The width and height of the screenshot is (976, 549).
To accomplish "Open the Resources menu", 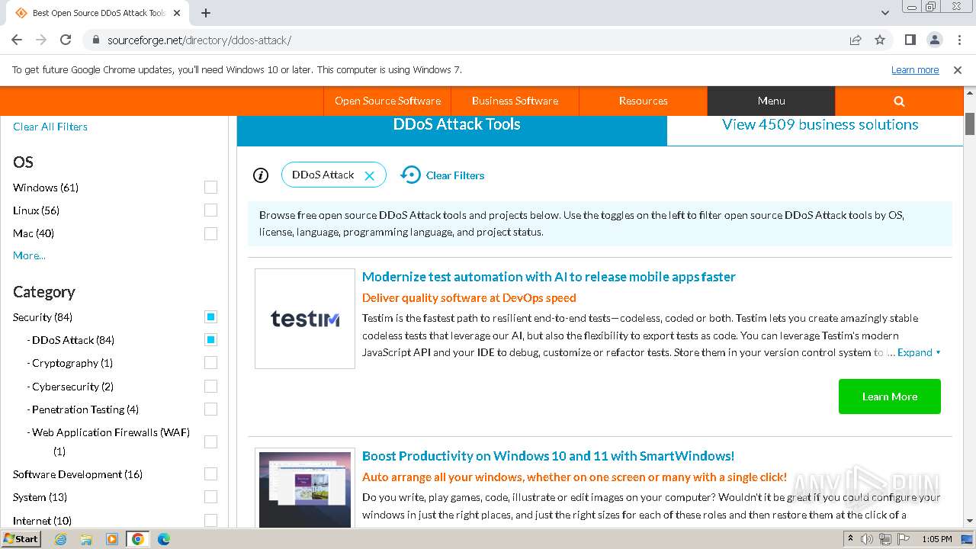I will pos(643,101).
